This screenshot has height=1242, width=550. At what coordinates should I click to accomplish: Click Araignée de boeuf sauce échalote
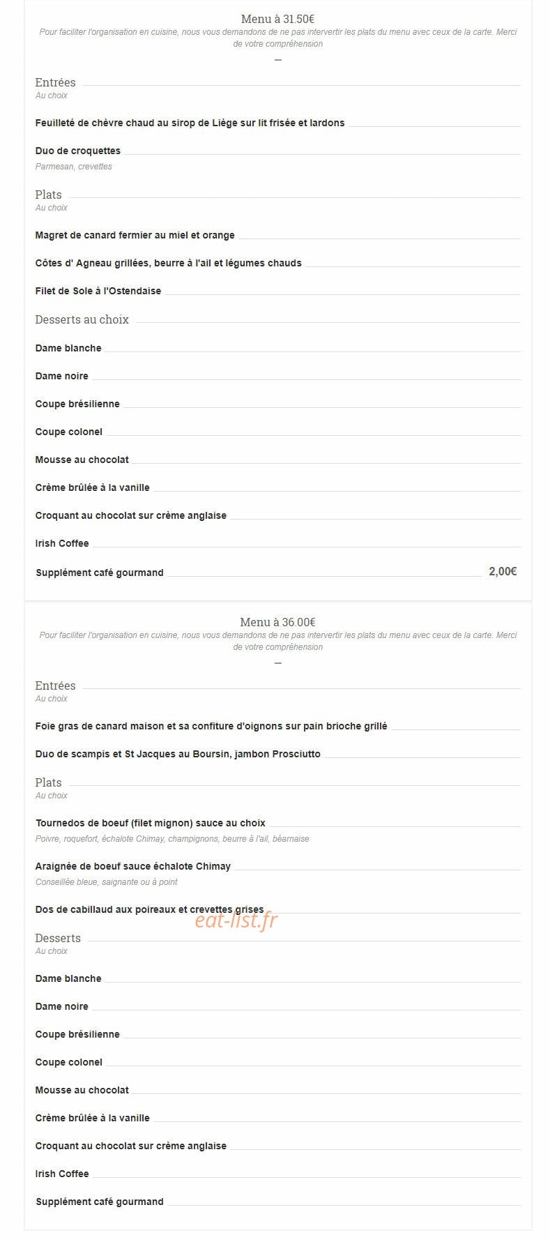(x=133, y=866)
